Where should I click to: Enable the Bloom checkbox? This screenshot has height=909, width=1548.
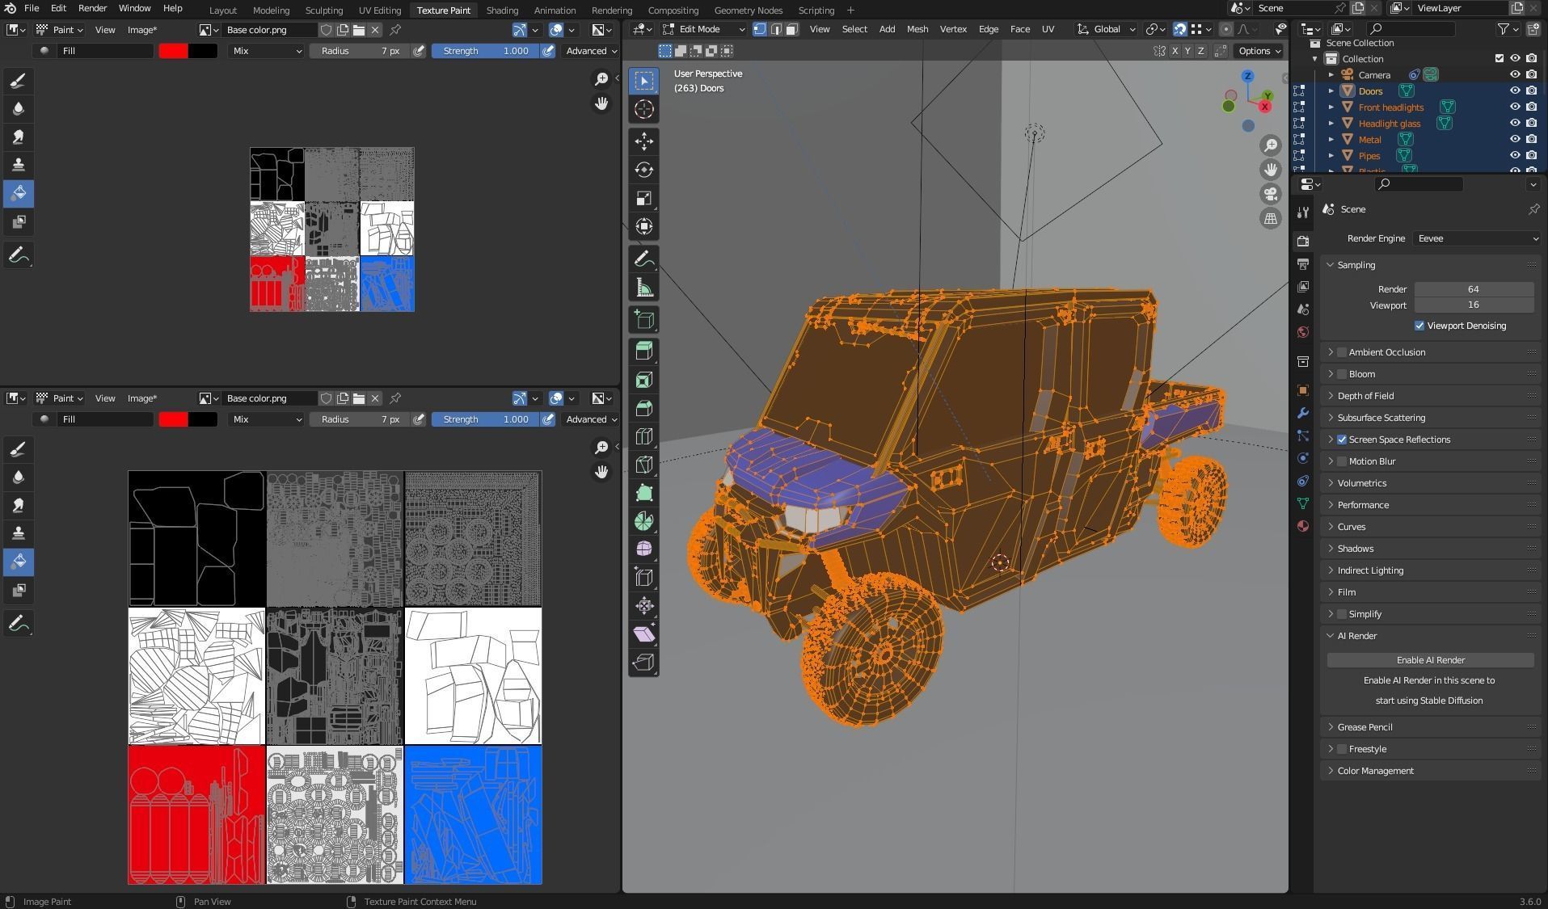tap(1342, 374)
